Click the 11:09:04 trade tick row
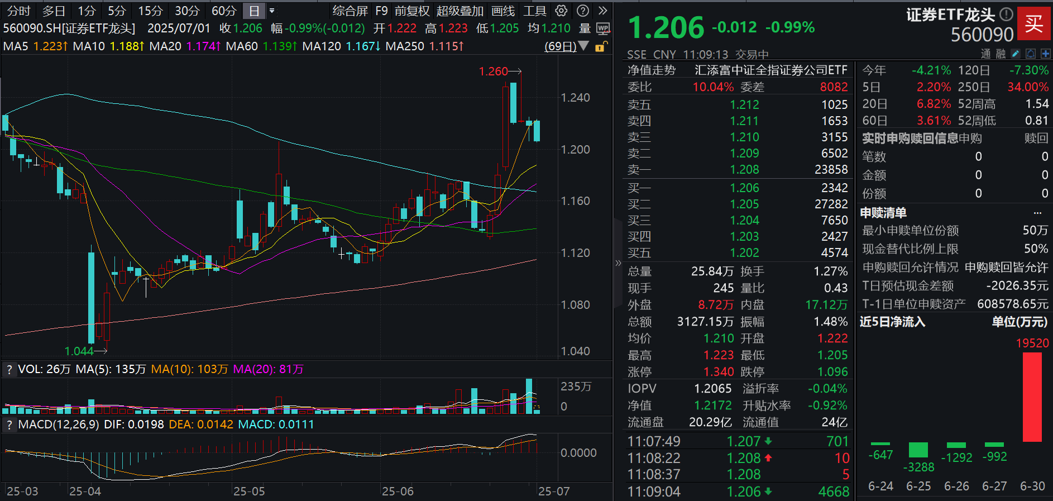Screen dimensions: 1053x501 click(x=738, y=492)
